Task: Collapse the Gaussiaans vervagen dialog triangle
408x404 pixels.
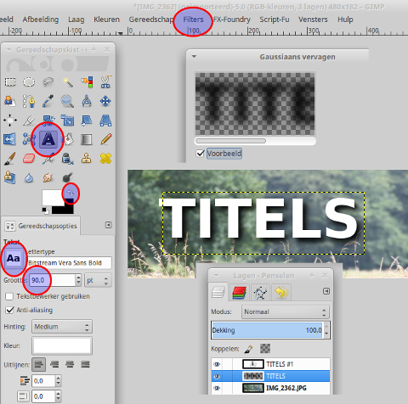Action: 194,57
